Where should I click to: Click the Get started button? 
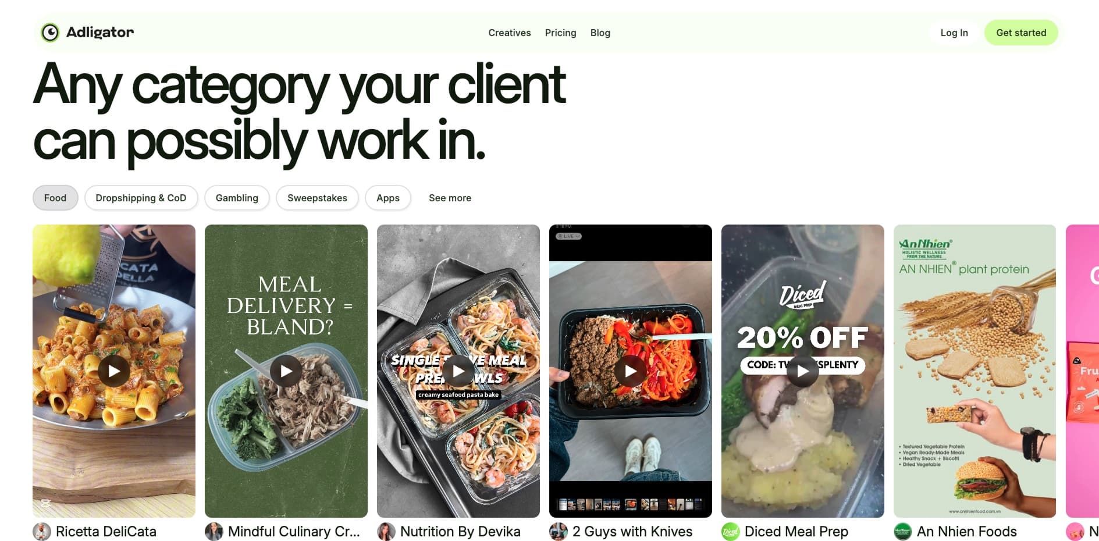[x=1021, y=33]
